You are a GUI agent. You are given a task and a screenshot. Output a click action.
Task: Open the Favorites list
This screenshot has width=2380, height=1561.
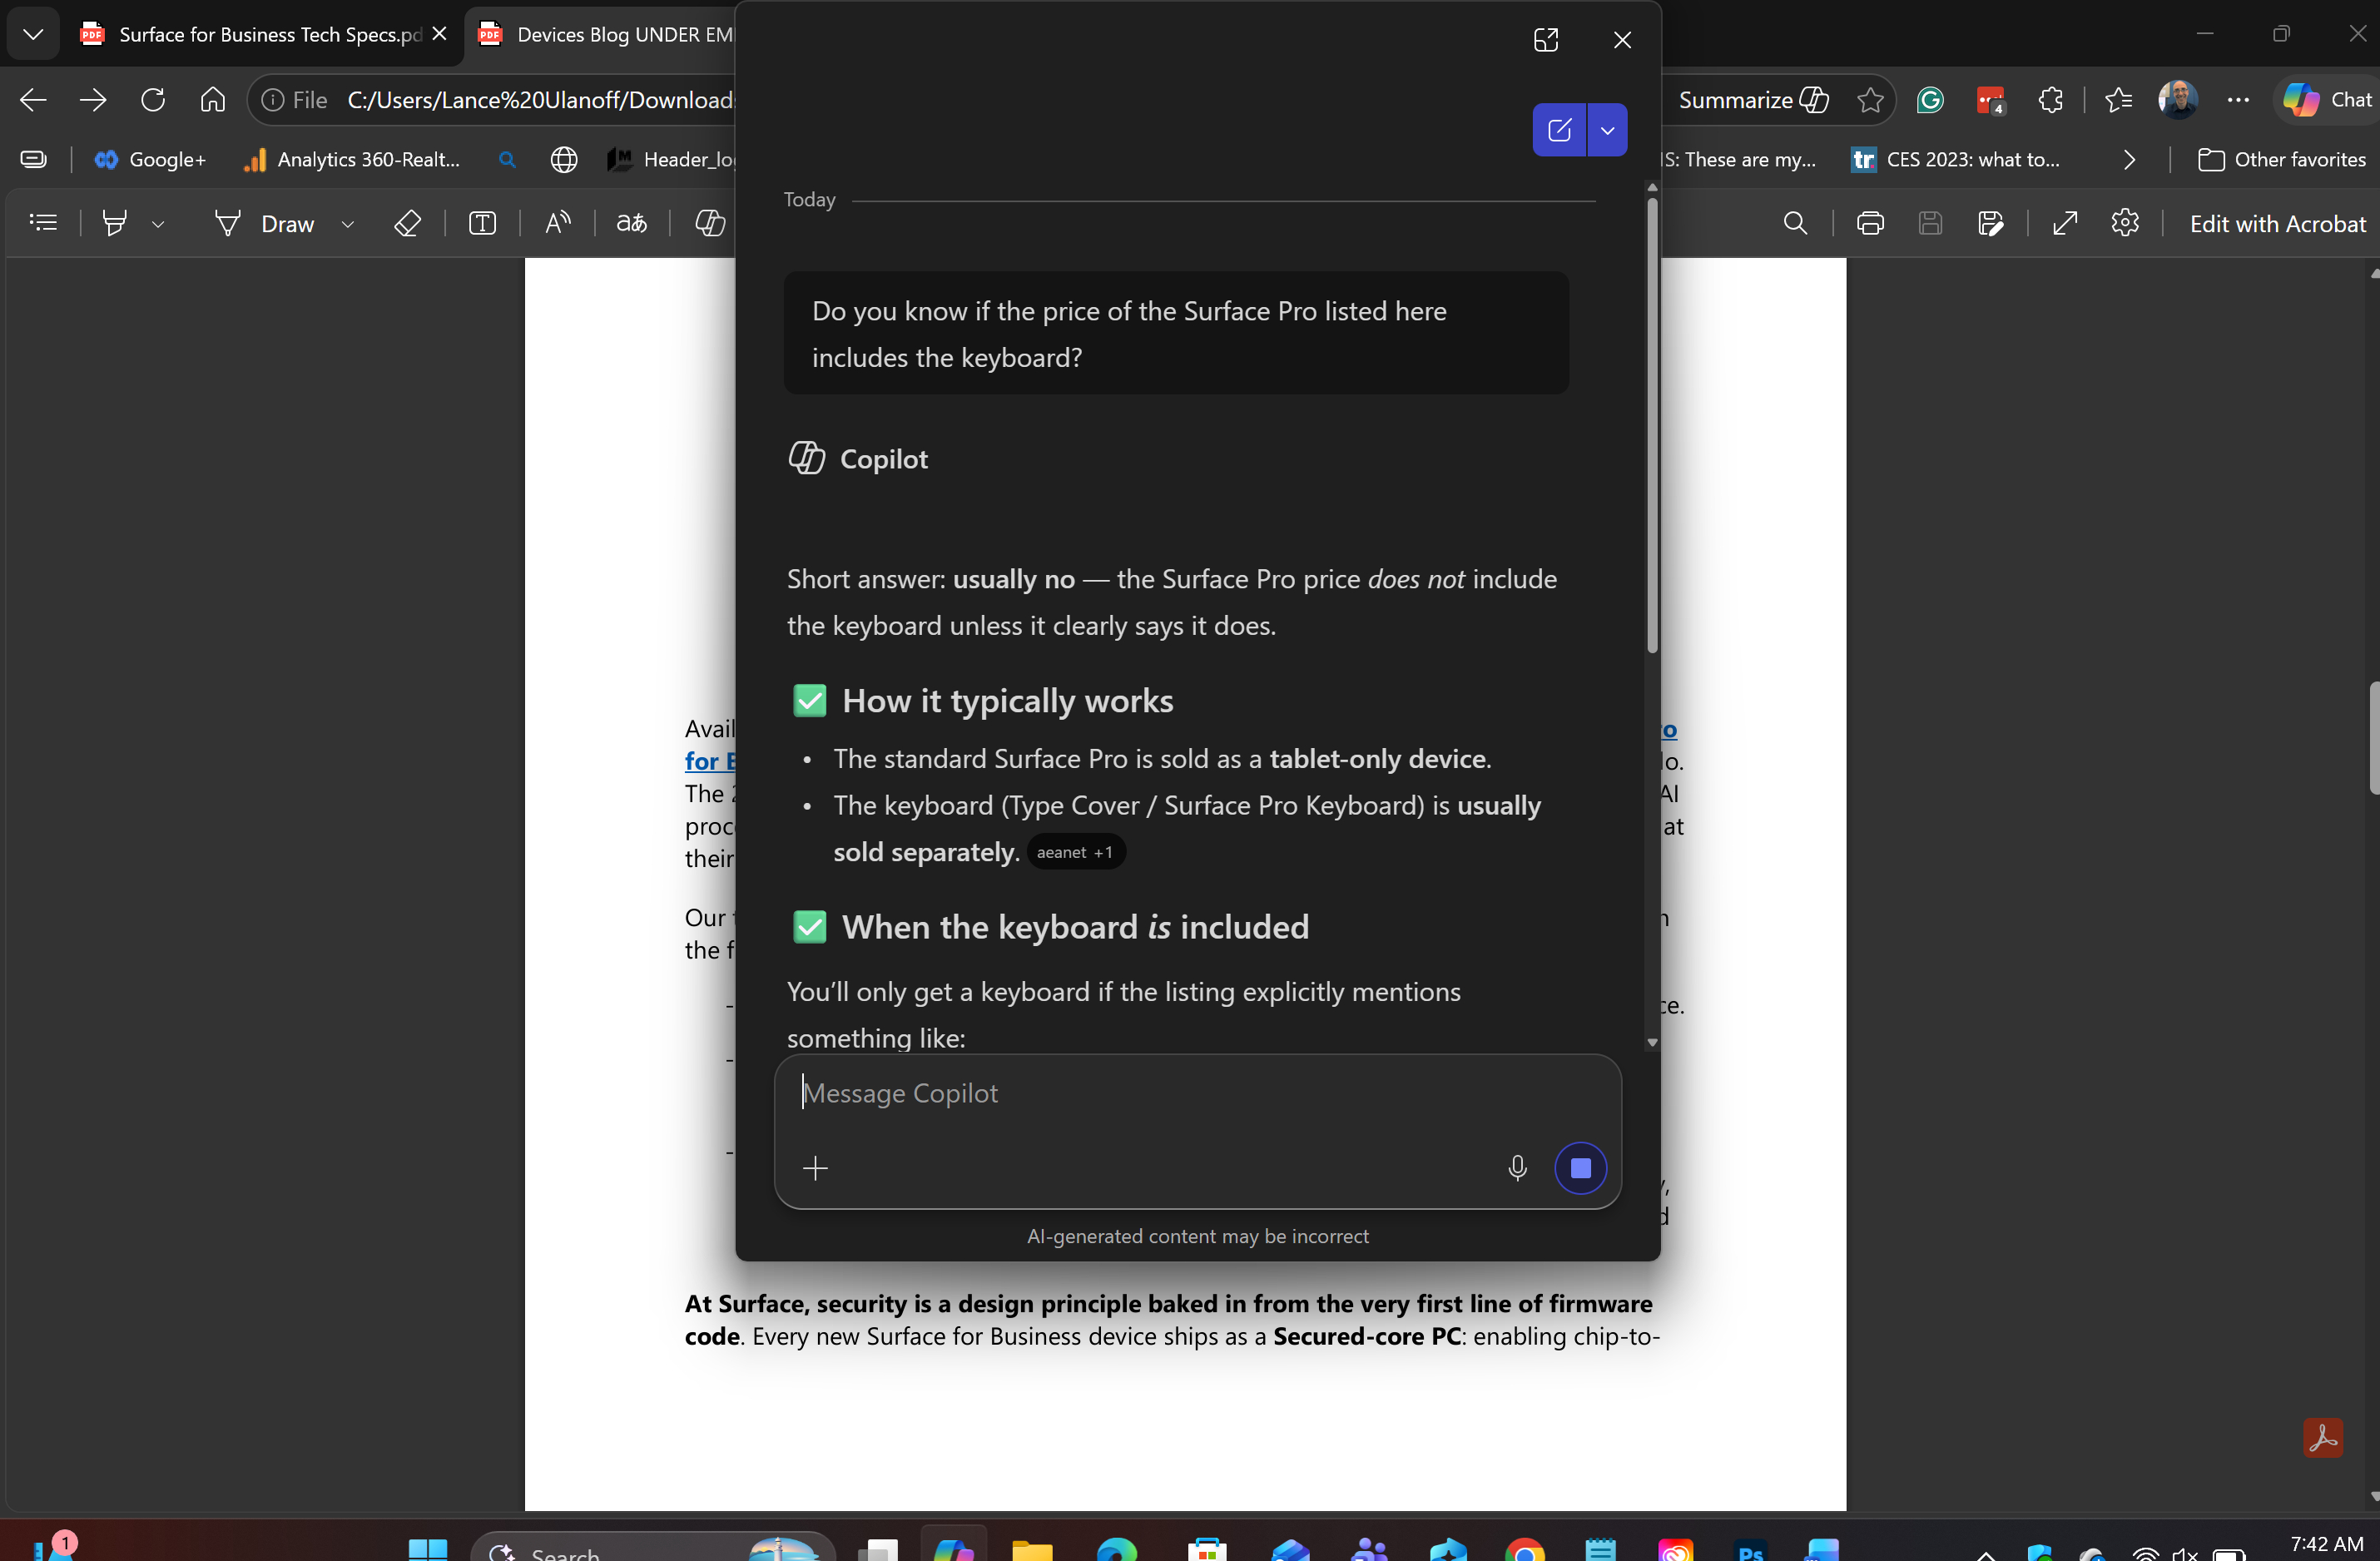2118,100
